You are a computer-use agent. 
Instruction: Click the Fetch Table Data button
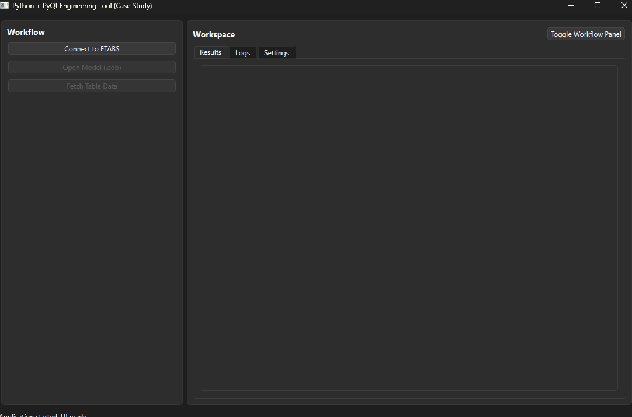pos(92,86)
